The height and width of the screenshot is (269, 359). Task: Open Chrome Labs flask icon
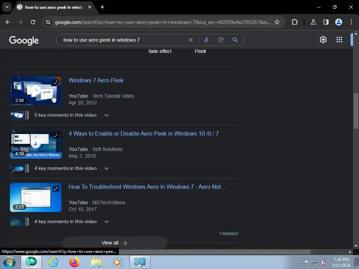coord(313,22)
